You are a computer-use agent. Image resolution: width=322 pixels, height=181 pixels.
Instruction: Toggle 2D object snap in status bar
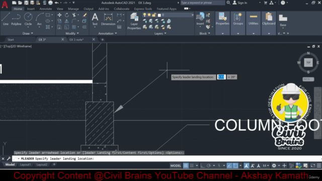pyautogui.click(x=235, y=165)
